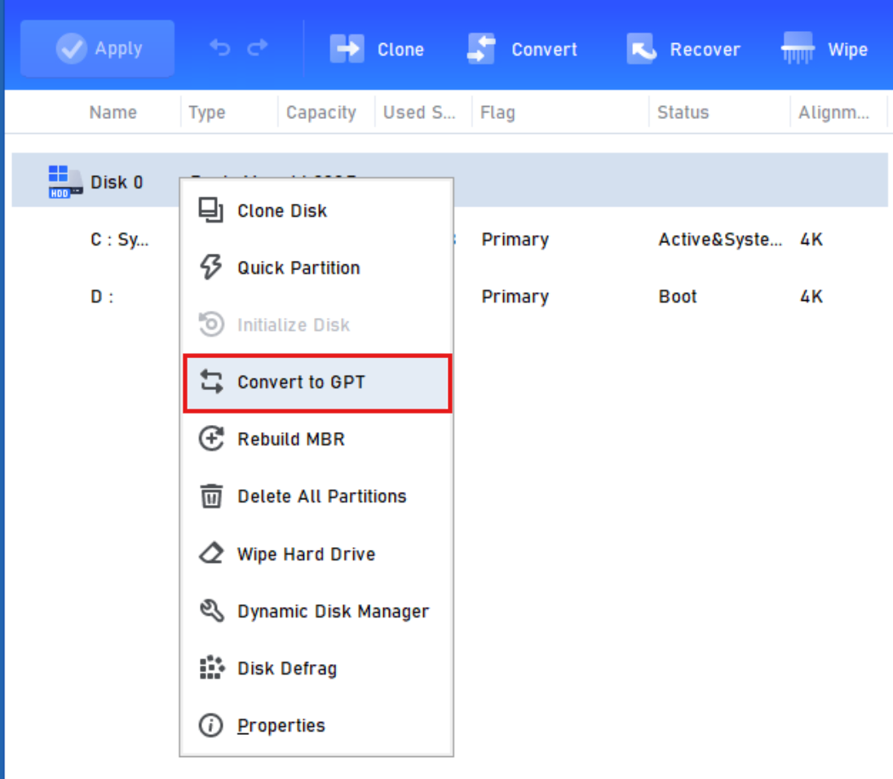Viewport: 893px width, 779px height.
Task: Click the undo arrow icon
Action: (219, 48)
